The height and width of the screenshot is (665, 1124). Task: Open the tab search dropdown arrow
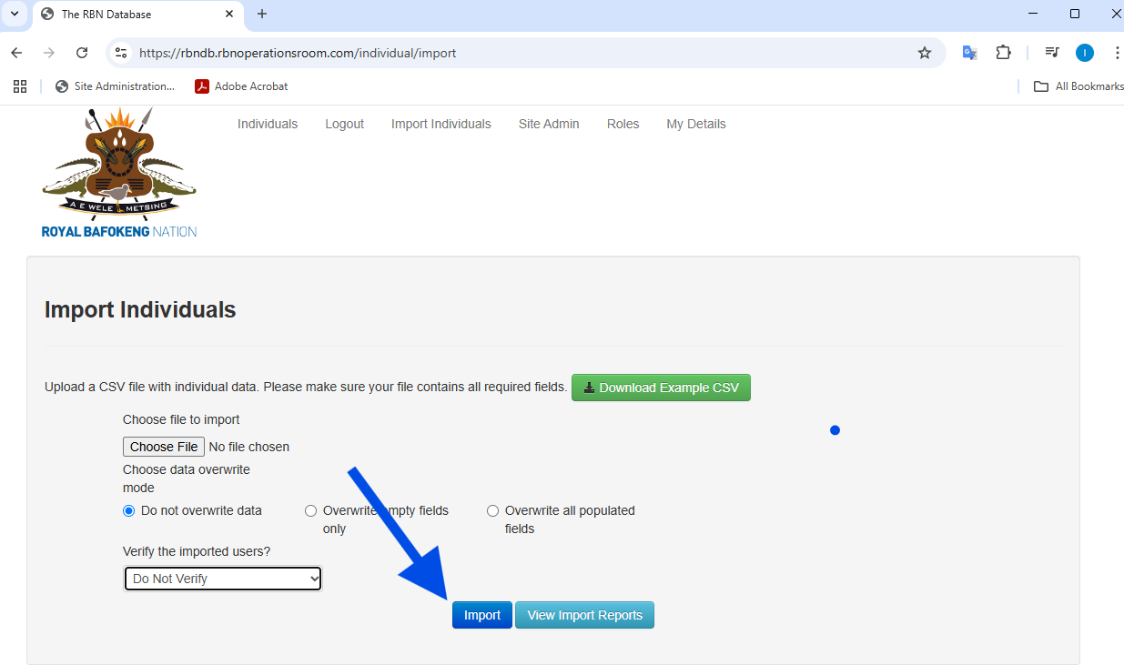coord(14,14)
